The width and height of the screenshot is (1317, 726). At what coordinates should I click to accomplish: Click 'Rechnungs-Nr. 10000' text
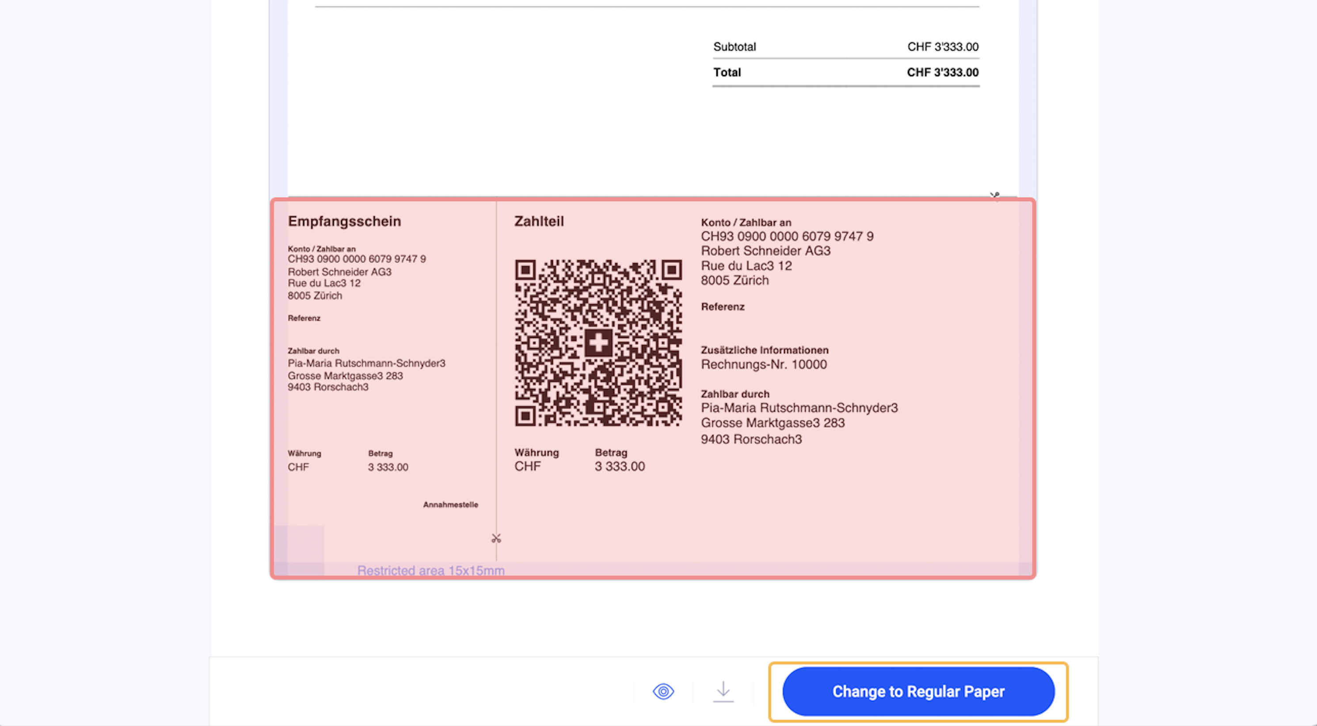[x=764, y=365]
